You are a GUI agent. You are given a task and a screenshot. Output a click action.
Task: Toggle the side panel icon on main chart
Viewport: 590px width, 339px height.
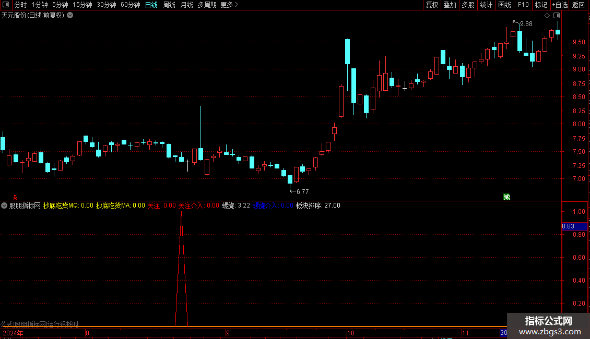557,16
